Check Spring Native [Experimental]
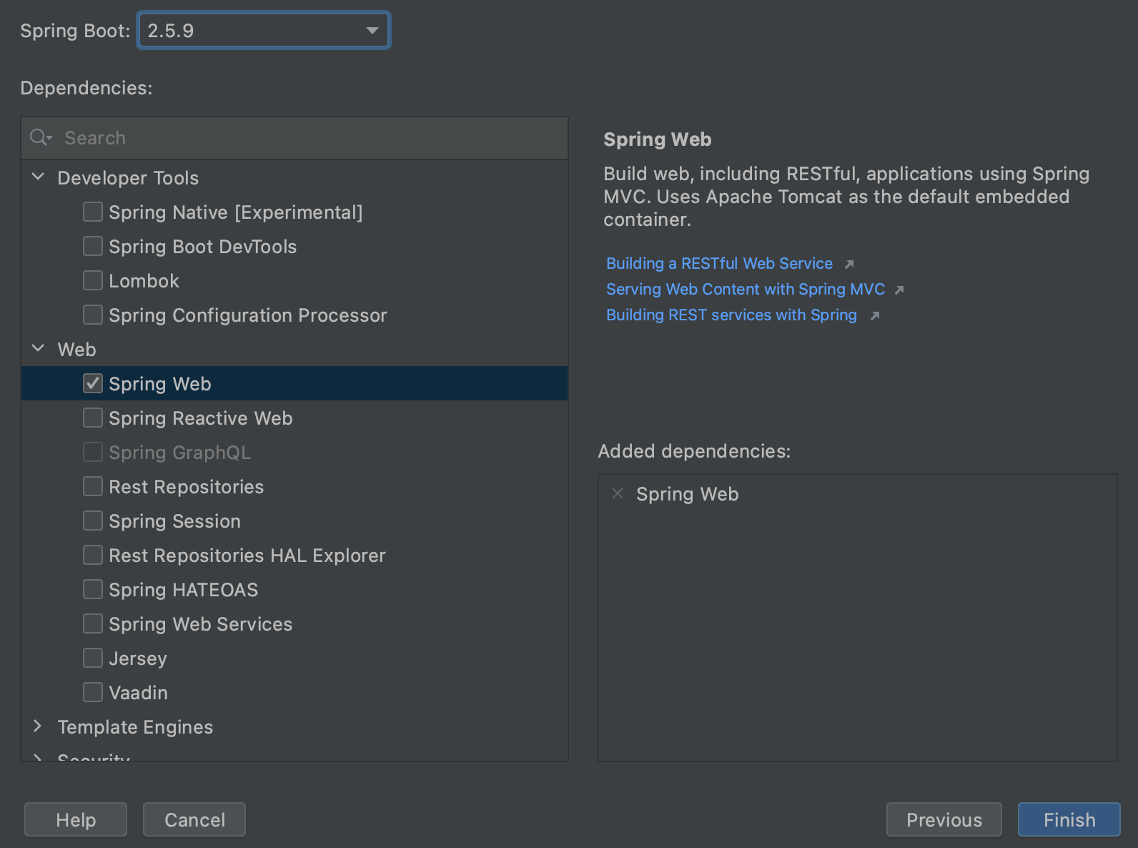Screen dimensions: 1138x848 (93, 212)
